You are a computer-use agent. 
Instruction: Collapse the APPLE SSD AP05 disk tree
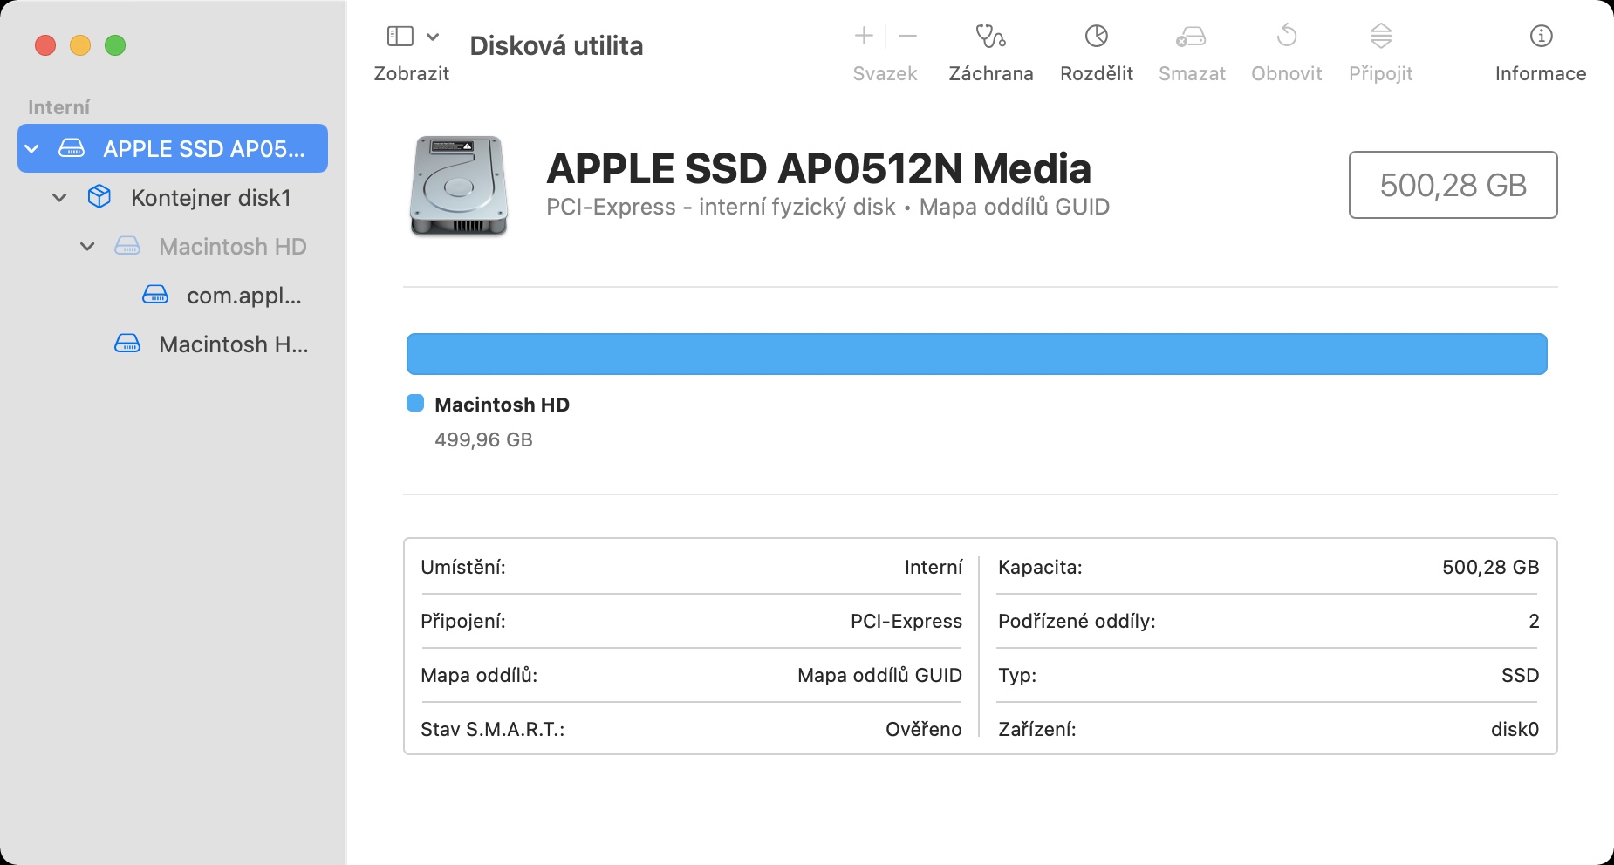tap(32, 149)
